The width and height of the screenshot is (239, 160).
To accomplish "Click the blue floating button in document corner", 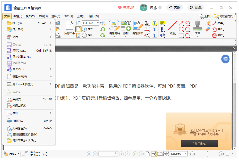I will click(225, 59).
